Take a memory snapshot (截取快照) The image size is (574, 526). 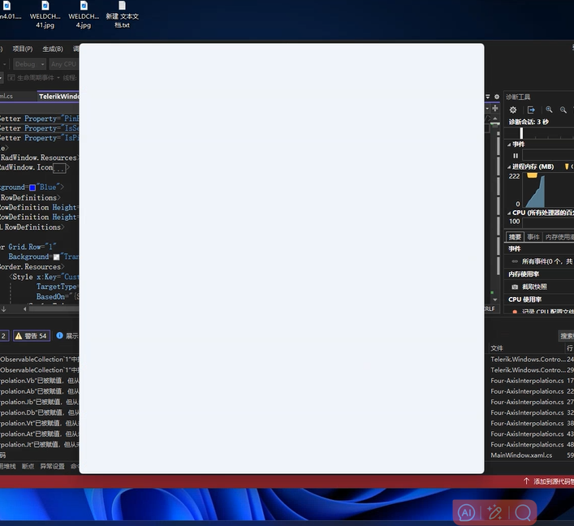[x=533, y=287]
